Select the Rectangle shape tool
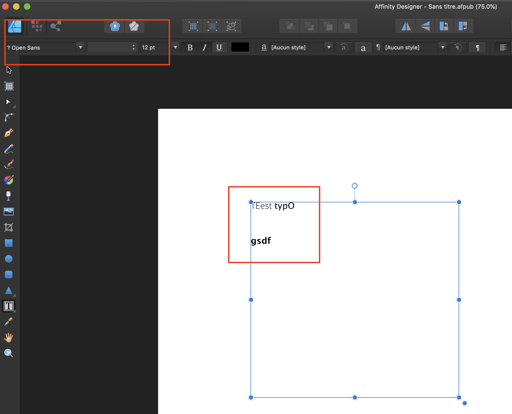 coord(9,243)
